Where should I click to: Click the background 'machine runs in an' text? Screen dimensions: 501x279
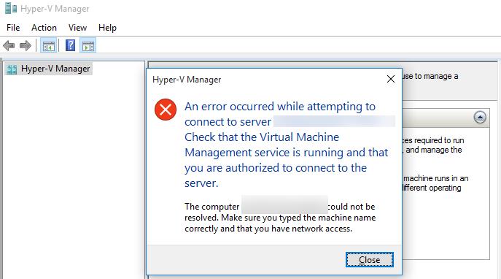point(435,178)
